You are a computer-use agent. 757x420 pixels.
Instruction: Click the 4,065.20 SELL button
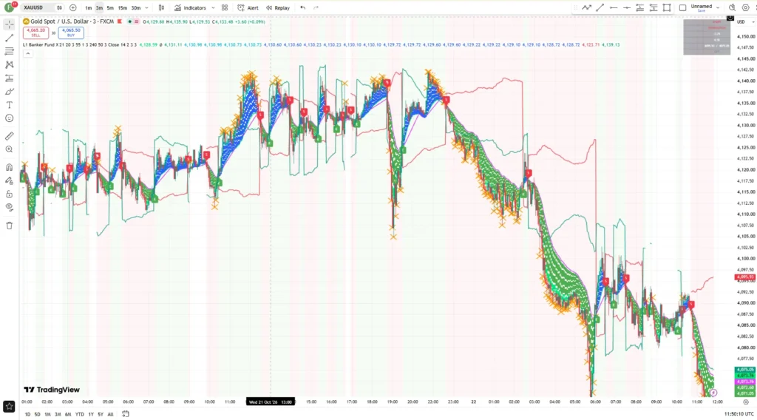pyautogui.click(x=35, y=33)
